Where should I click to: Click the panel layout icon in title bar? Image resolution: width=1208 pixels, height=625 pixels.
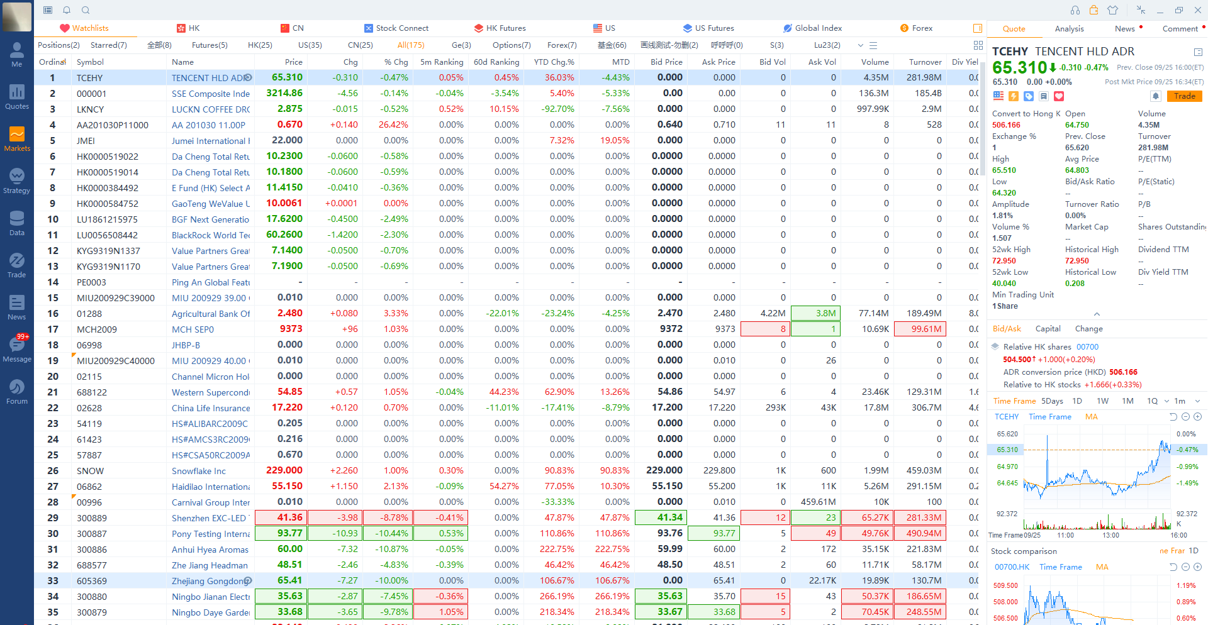(x=48, y=10)
